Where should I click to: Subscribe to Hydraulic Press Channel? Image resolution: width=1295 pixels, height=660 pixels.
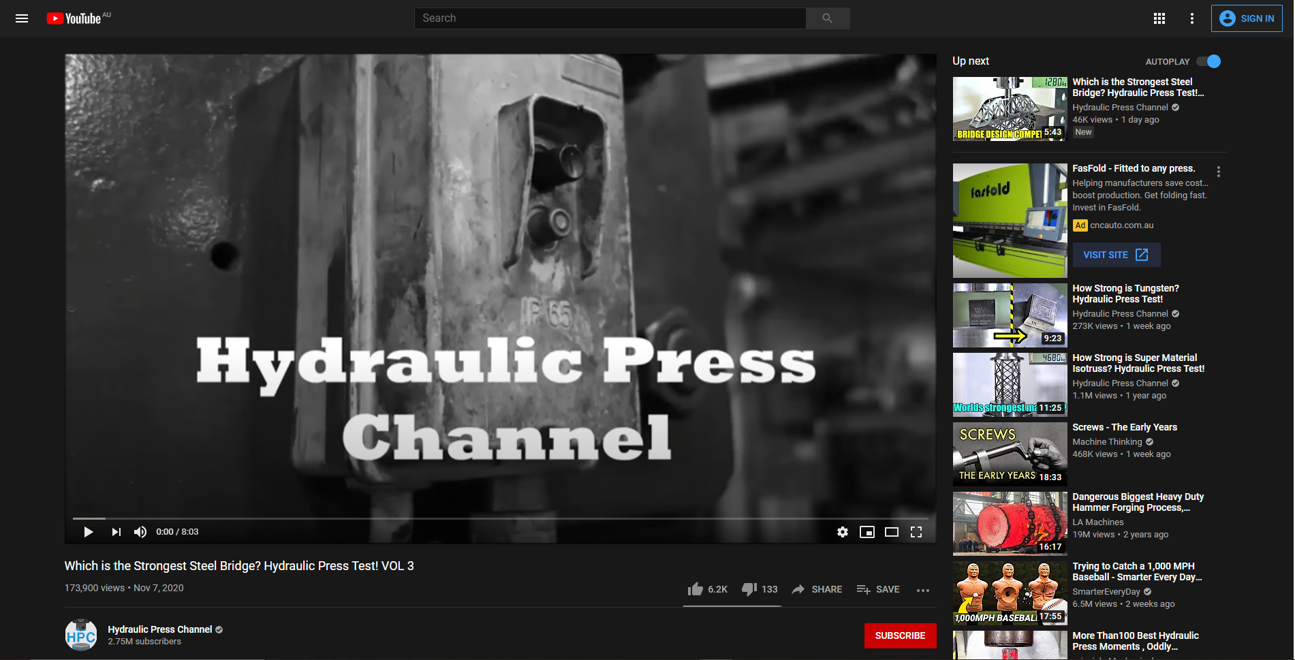coord(900,635)
